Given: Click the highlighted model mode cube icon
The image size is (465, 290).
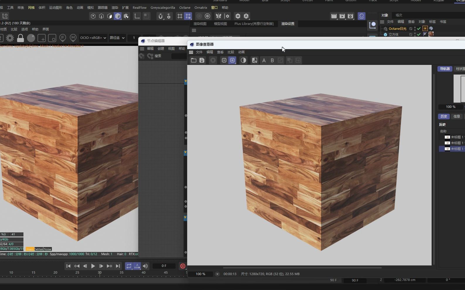Looking at the screenshot, I should pyautogui.click(x=118, y=16).
